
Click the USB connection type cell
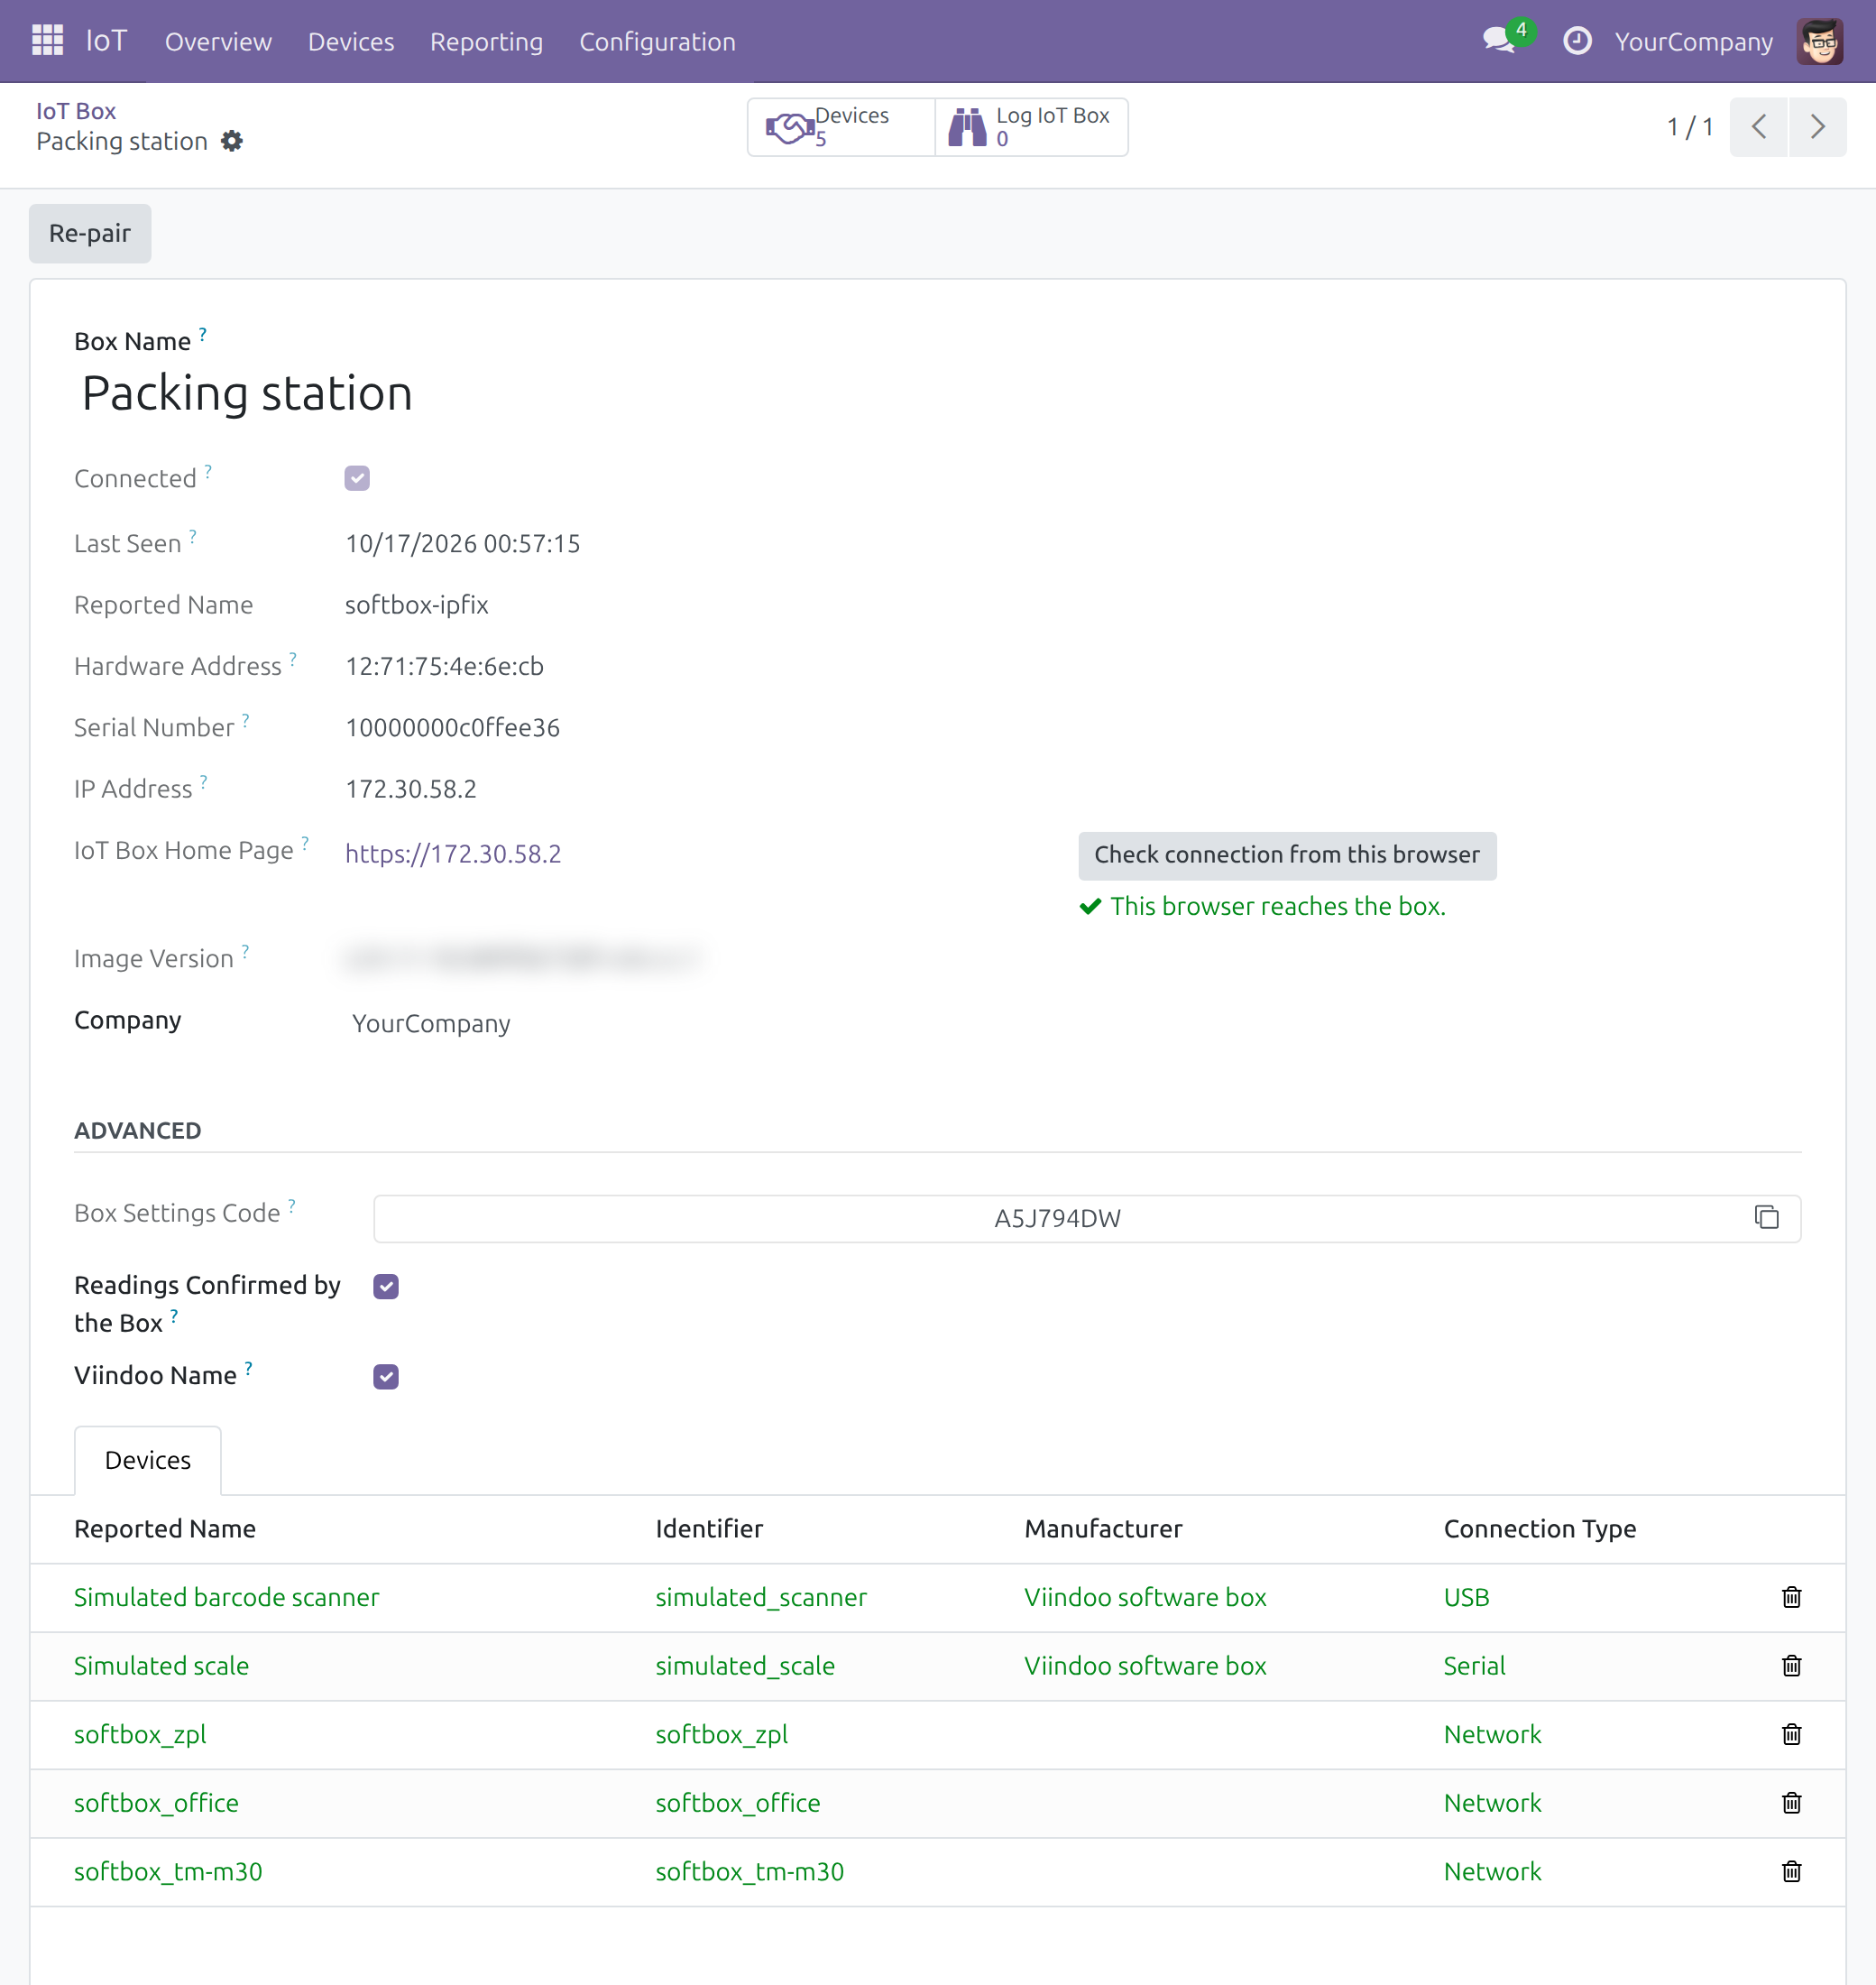point(1466,1598)
